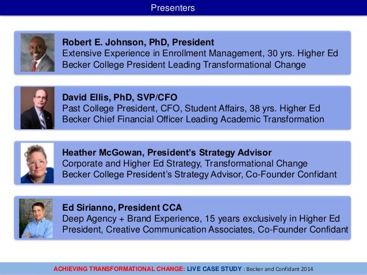
Task: Click the blue LIVE CASE STUDY footer text
Action: point(214,269)
